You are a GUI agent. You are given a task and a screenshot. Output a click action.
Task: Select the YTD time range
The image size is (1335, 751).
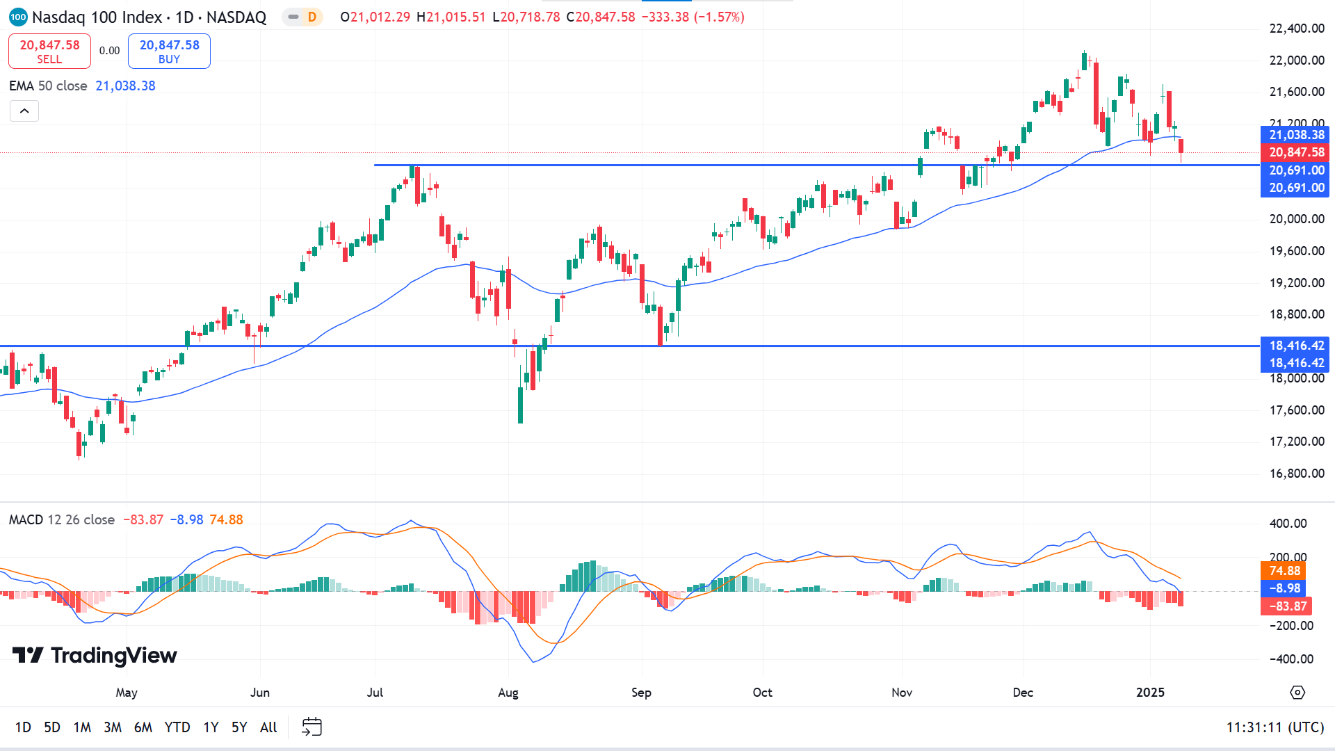(x=177, y=727)
